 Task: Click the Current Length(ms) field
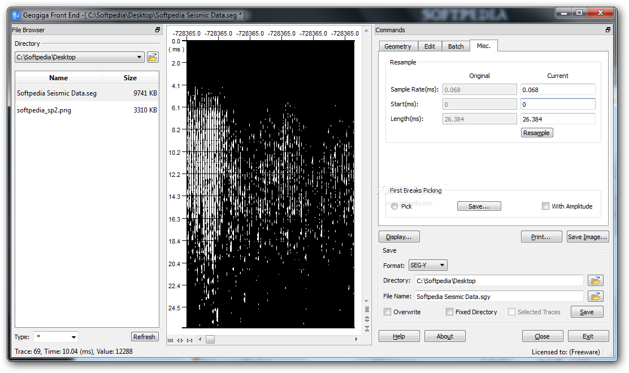[x=558, y=119]
